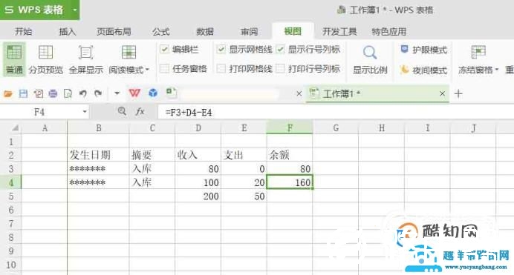Open the 开发工具 ribbon tab
The height and width of the screenshot is (275, 514).
339,31
